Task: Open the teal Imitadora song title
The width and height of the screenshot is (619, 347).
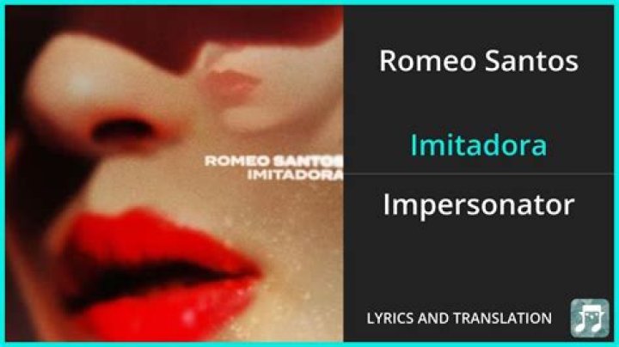Action: (x=479, y=144)
